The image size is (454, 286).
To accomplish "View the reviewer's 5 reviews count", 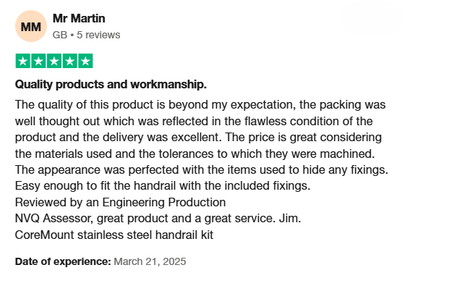I will click(x=98, y=35).
